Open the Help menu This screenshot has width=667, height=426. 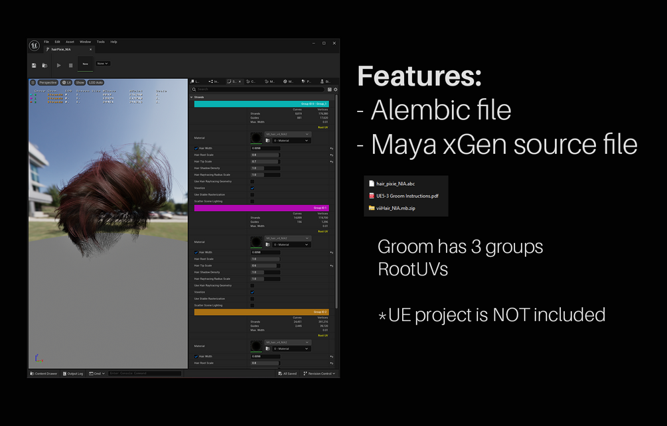pyautogui.click(x=113, y=42)
